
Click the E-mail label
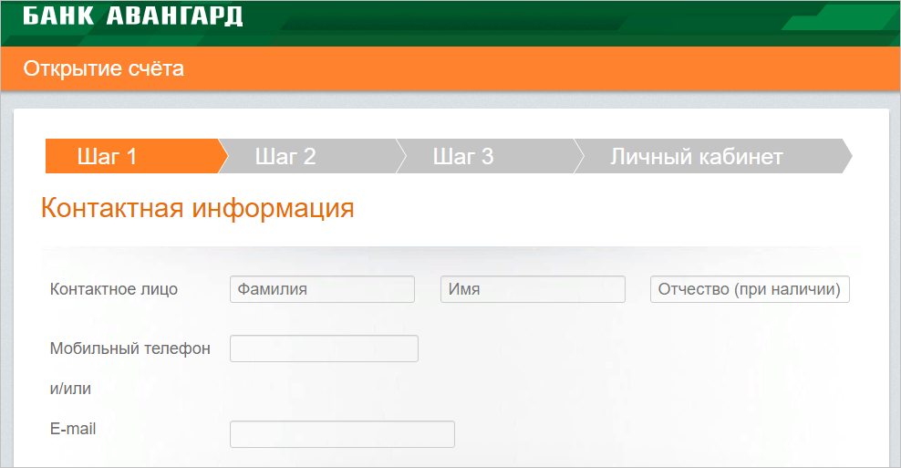pos(73,429)
